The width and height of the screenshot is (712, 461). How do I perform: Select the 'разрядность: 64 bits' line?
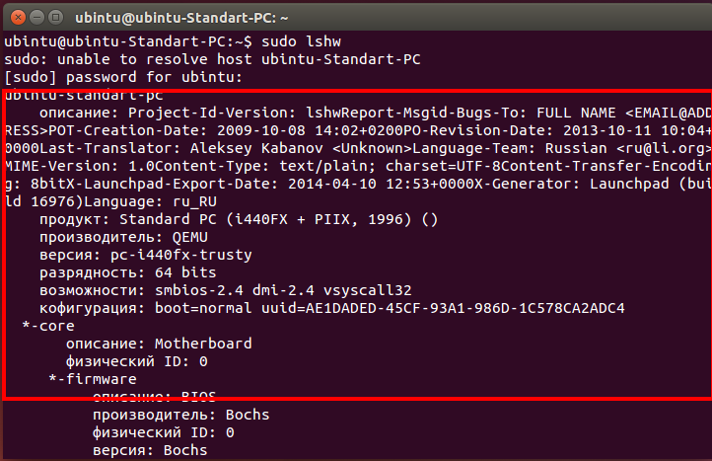128,272
